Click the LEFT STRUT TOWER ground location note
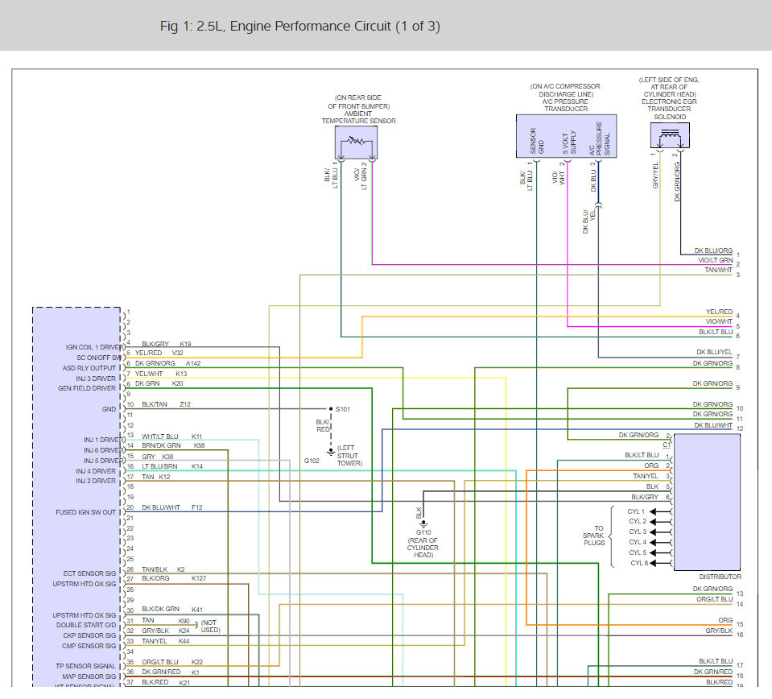Screen dimensions: 772x699 click(349, 456)
